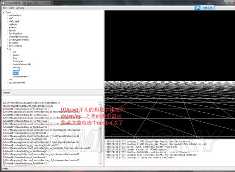Expand the animations folder arrow
Image resolution: width=235 pixels, height=172 pixels.
click(8, 15)
